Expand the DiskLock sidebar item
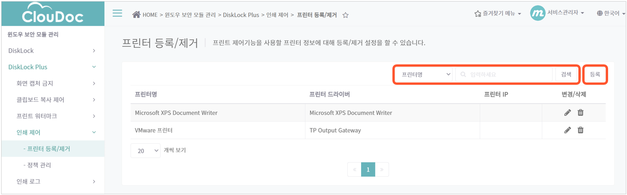This screenshot has height=195, width=627. (52, 50)
